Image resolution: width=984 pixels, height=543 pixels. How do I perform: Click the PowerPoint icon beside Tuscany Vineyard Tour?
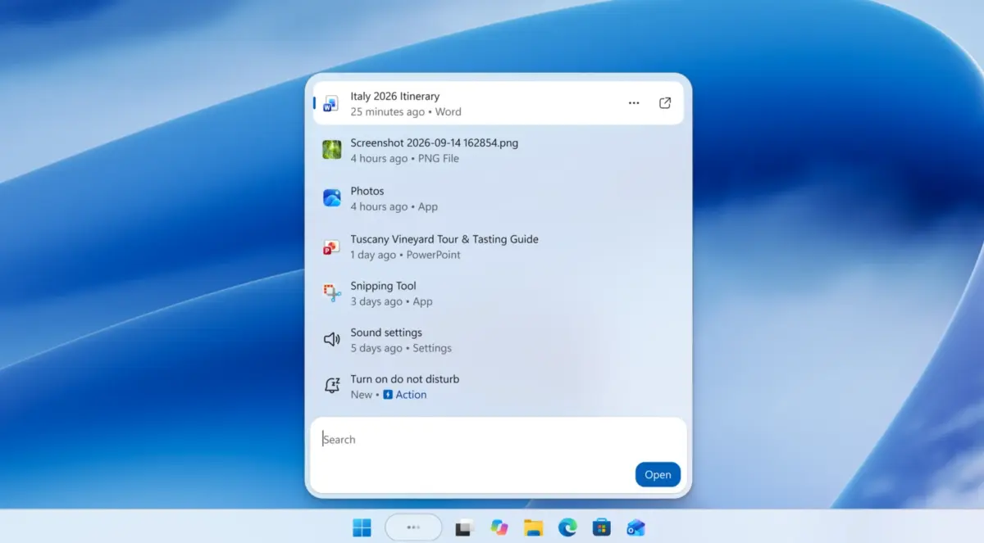(x=331, y=247)
